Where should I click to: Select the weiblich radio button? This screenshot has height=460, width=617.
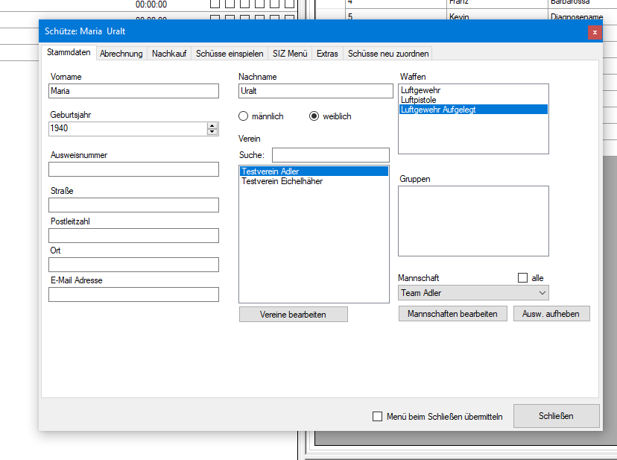(314, 116)
